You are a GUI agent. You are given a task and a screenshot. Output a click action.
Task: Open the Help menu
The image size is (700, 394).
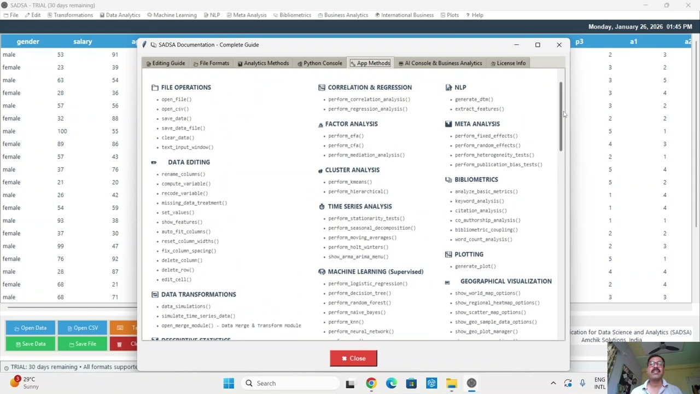(474, 15)
